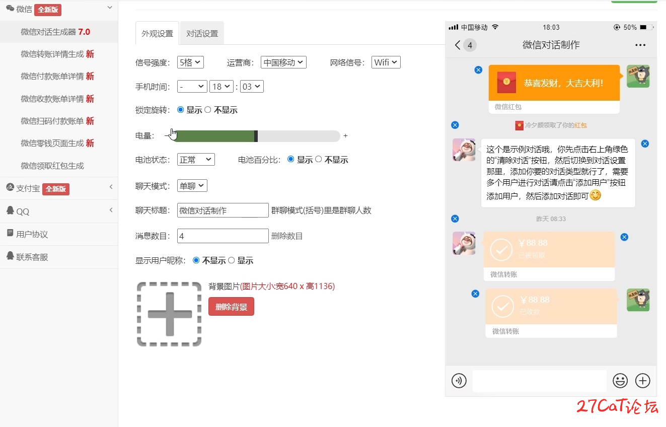
Task: Open the minute dropdown showing 03
Action: coord(252,87)
